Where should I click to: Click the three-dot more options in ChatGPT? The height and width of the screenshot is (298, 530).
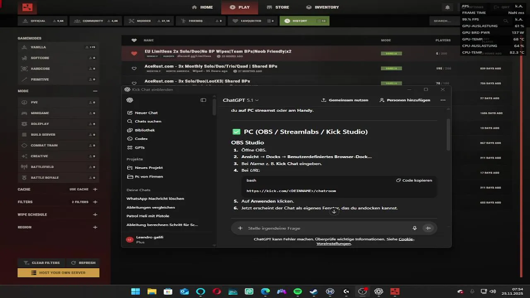443,100
